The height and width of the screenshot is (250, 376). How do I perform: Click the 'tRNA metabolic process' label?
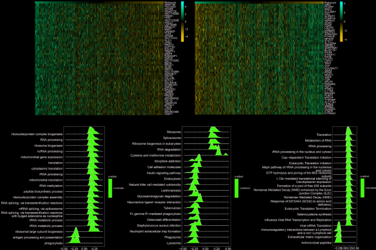(46, 220)
